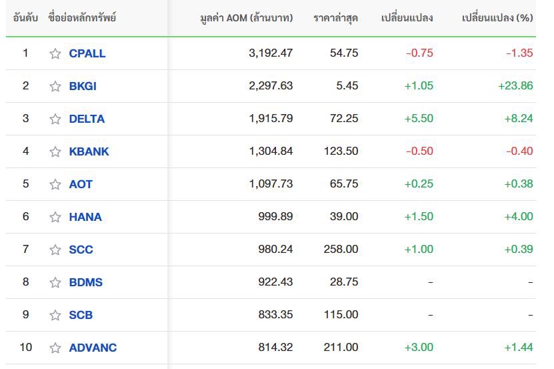
Task: Star the ADVANC stock row
Action: (55, 348)
